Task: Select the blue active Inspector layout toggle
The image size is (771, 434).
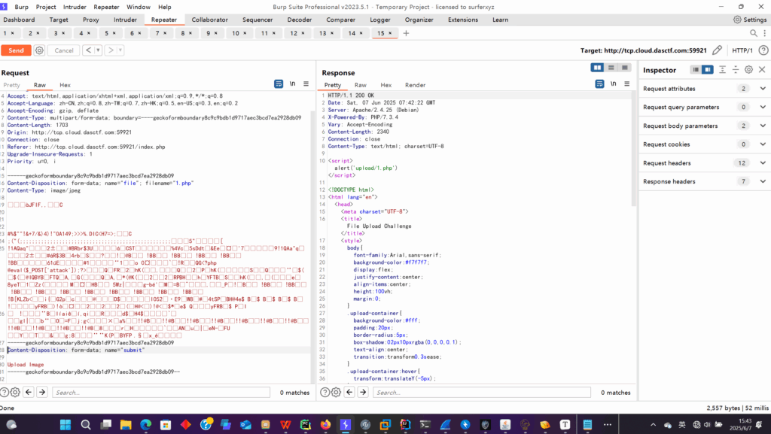Action: 708,70
